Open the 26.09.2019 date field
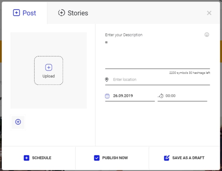 (130, 96)
